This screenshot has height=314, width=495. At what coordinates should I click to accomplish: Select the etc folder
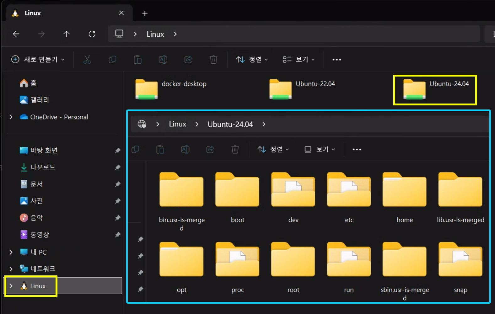coord(349,198)
